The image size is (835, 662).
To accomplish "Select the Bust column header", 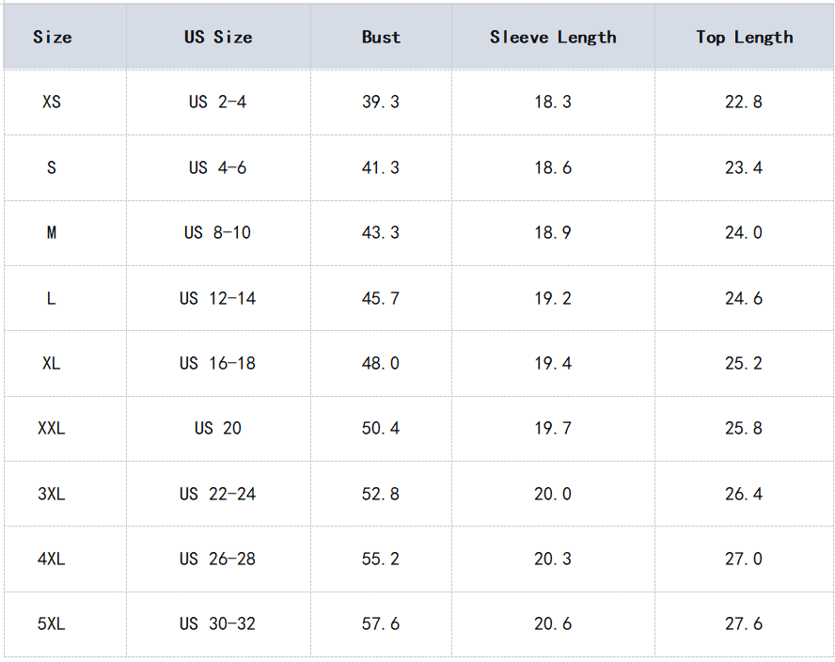I will pyautogui.click(x=381, y=38).
